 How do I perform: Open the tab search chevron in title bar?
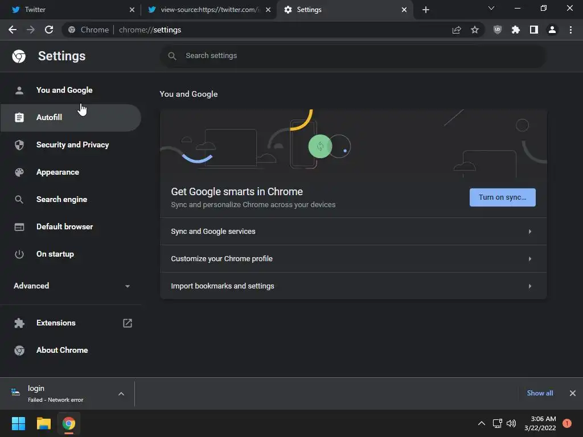pos(491,8)
